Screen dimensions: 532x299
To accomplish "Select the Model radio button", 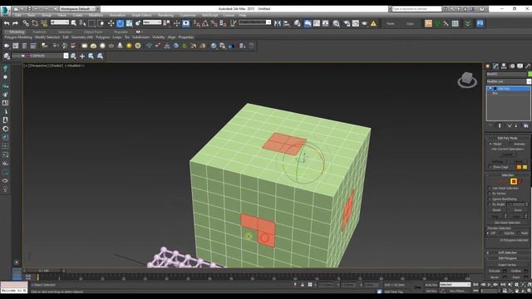I will 490,144.
